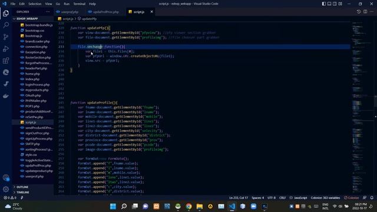377x212 pixels.
Task: Change encoding via UTF-8 status item
Action: [272, 198]
